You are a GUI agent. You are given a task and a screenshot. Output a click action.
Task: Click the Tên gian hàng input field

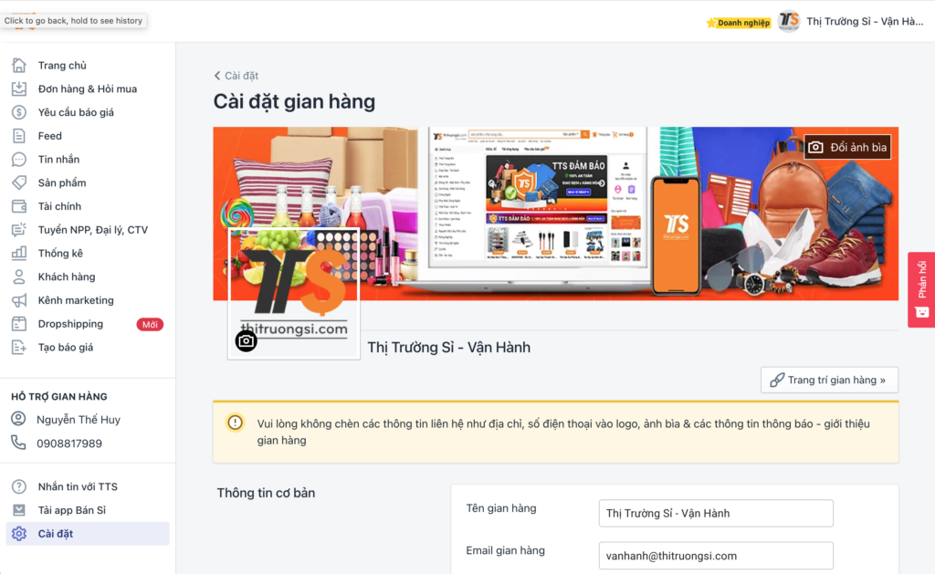click(716, 513)
